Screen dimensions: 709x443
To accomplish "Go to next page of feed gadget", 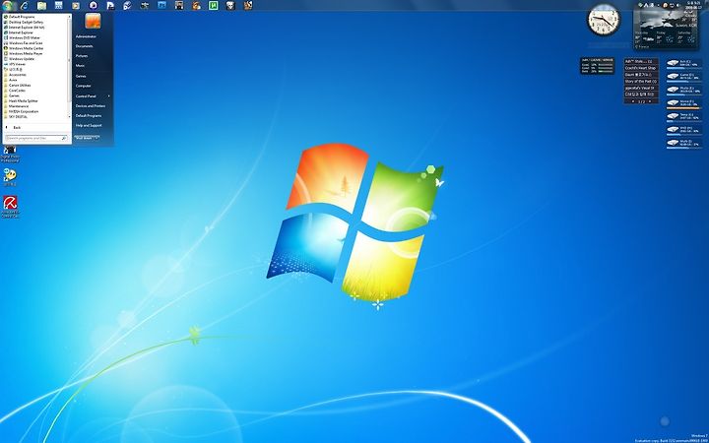I will coord(650,101).
